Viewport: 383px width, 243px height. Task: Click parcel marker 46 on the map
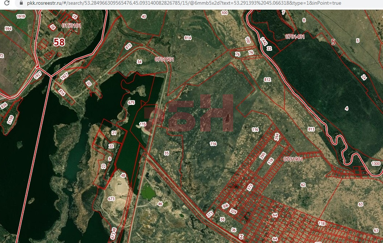(160, 204)
